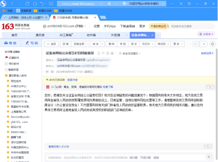The image size is (218, 162).
Task: Open new browser tab button
Action: [x=103, y=17]
